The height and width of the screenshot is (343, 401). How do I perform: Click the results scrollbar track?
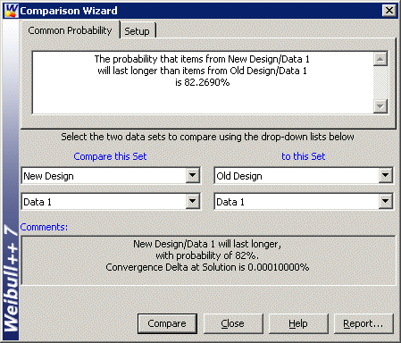point(380,82)
